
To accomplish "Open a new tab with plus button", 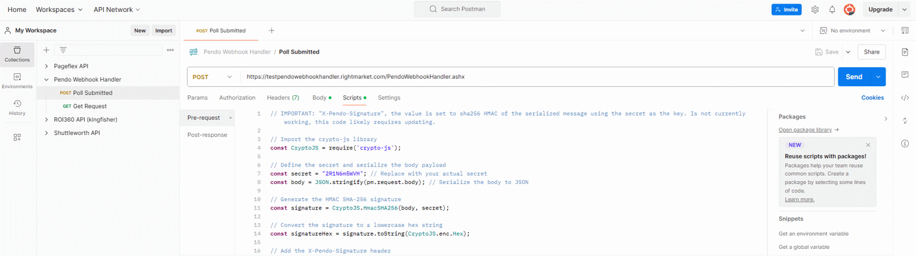I will [x=271, y=30].
